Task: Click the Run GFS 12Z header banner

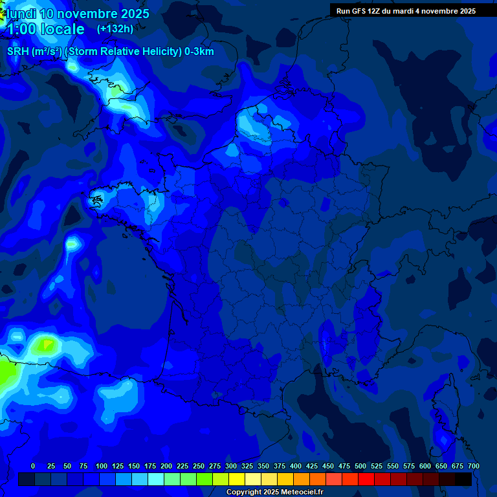Action: coord(406,11)
